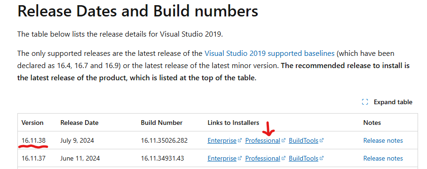Download Professional installer for version 16.11.37
The image size is (427, 169).
[263, 158]
